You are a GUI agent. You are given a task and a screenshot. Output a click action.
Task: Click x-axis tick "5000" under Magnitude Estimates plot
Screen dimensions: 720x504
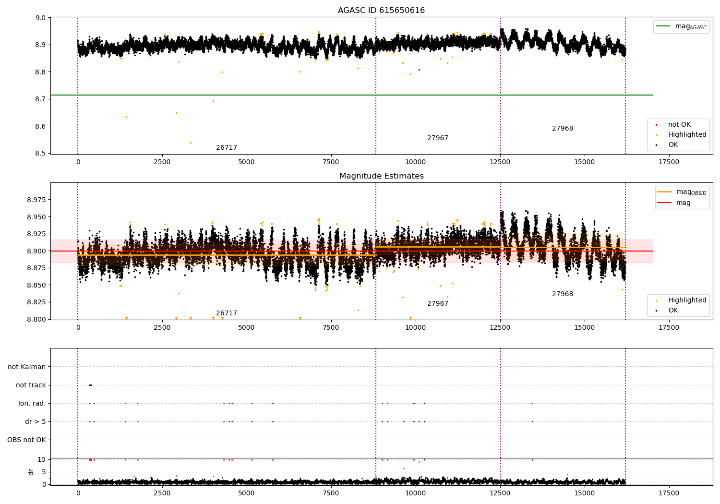(x=247, y=328)
